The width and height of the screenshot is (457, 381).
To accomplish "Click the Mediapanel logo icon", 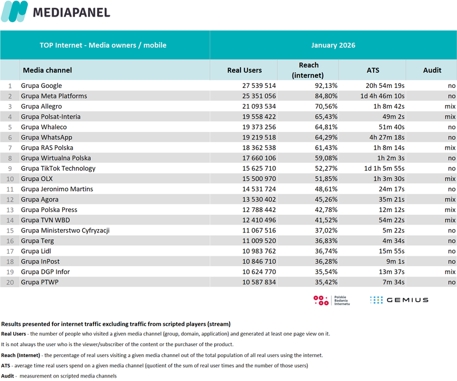I will [x=14, y=12].
